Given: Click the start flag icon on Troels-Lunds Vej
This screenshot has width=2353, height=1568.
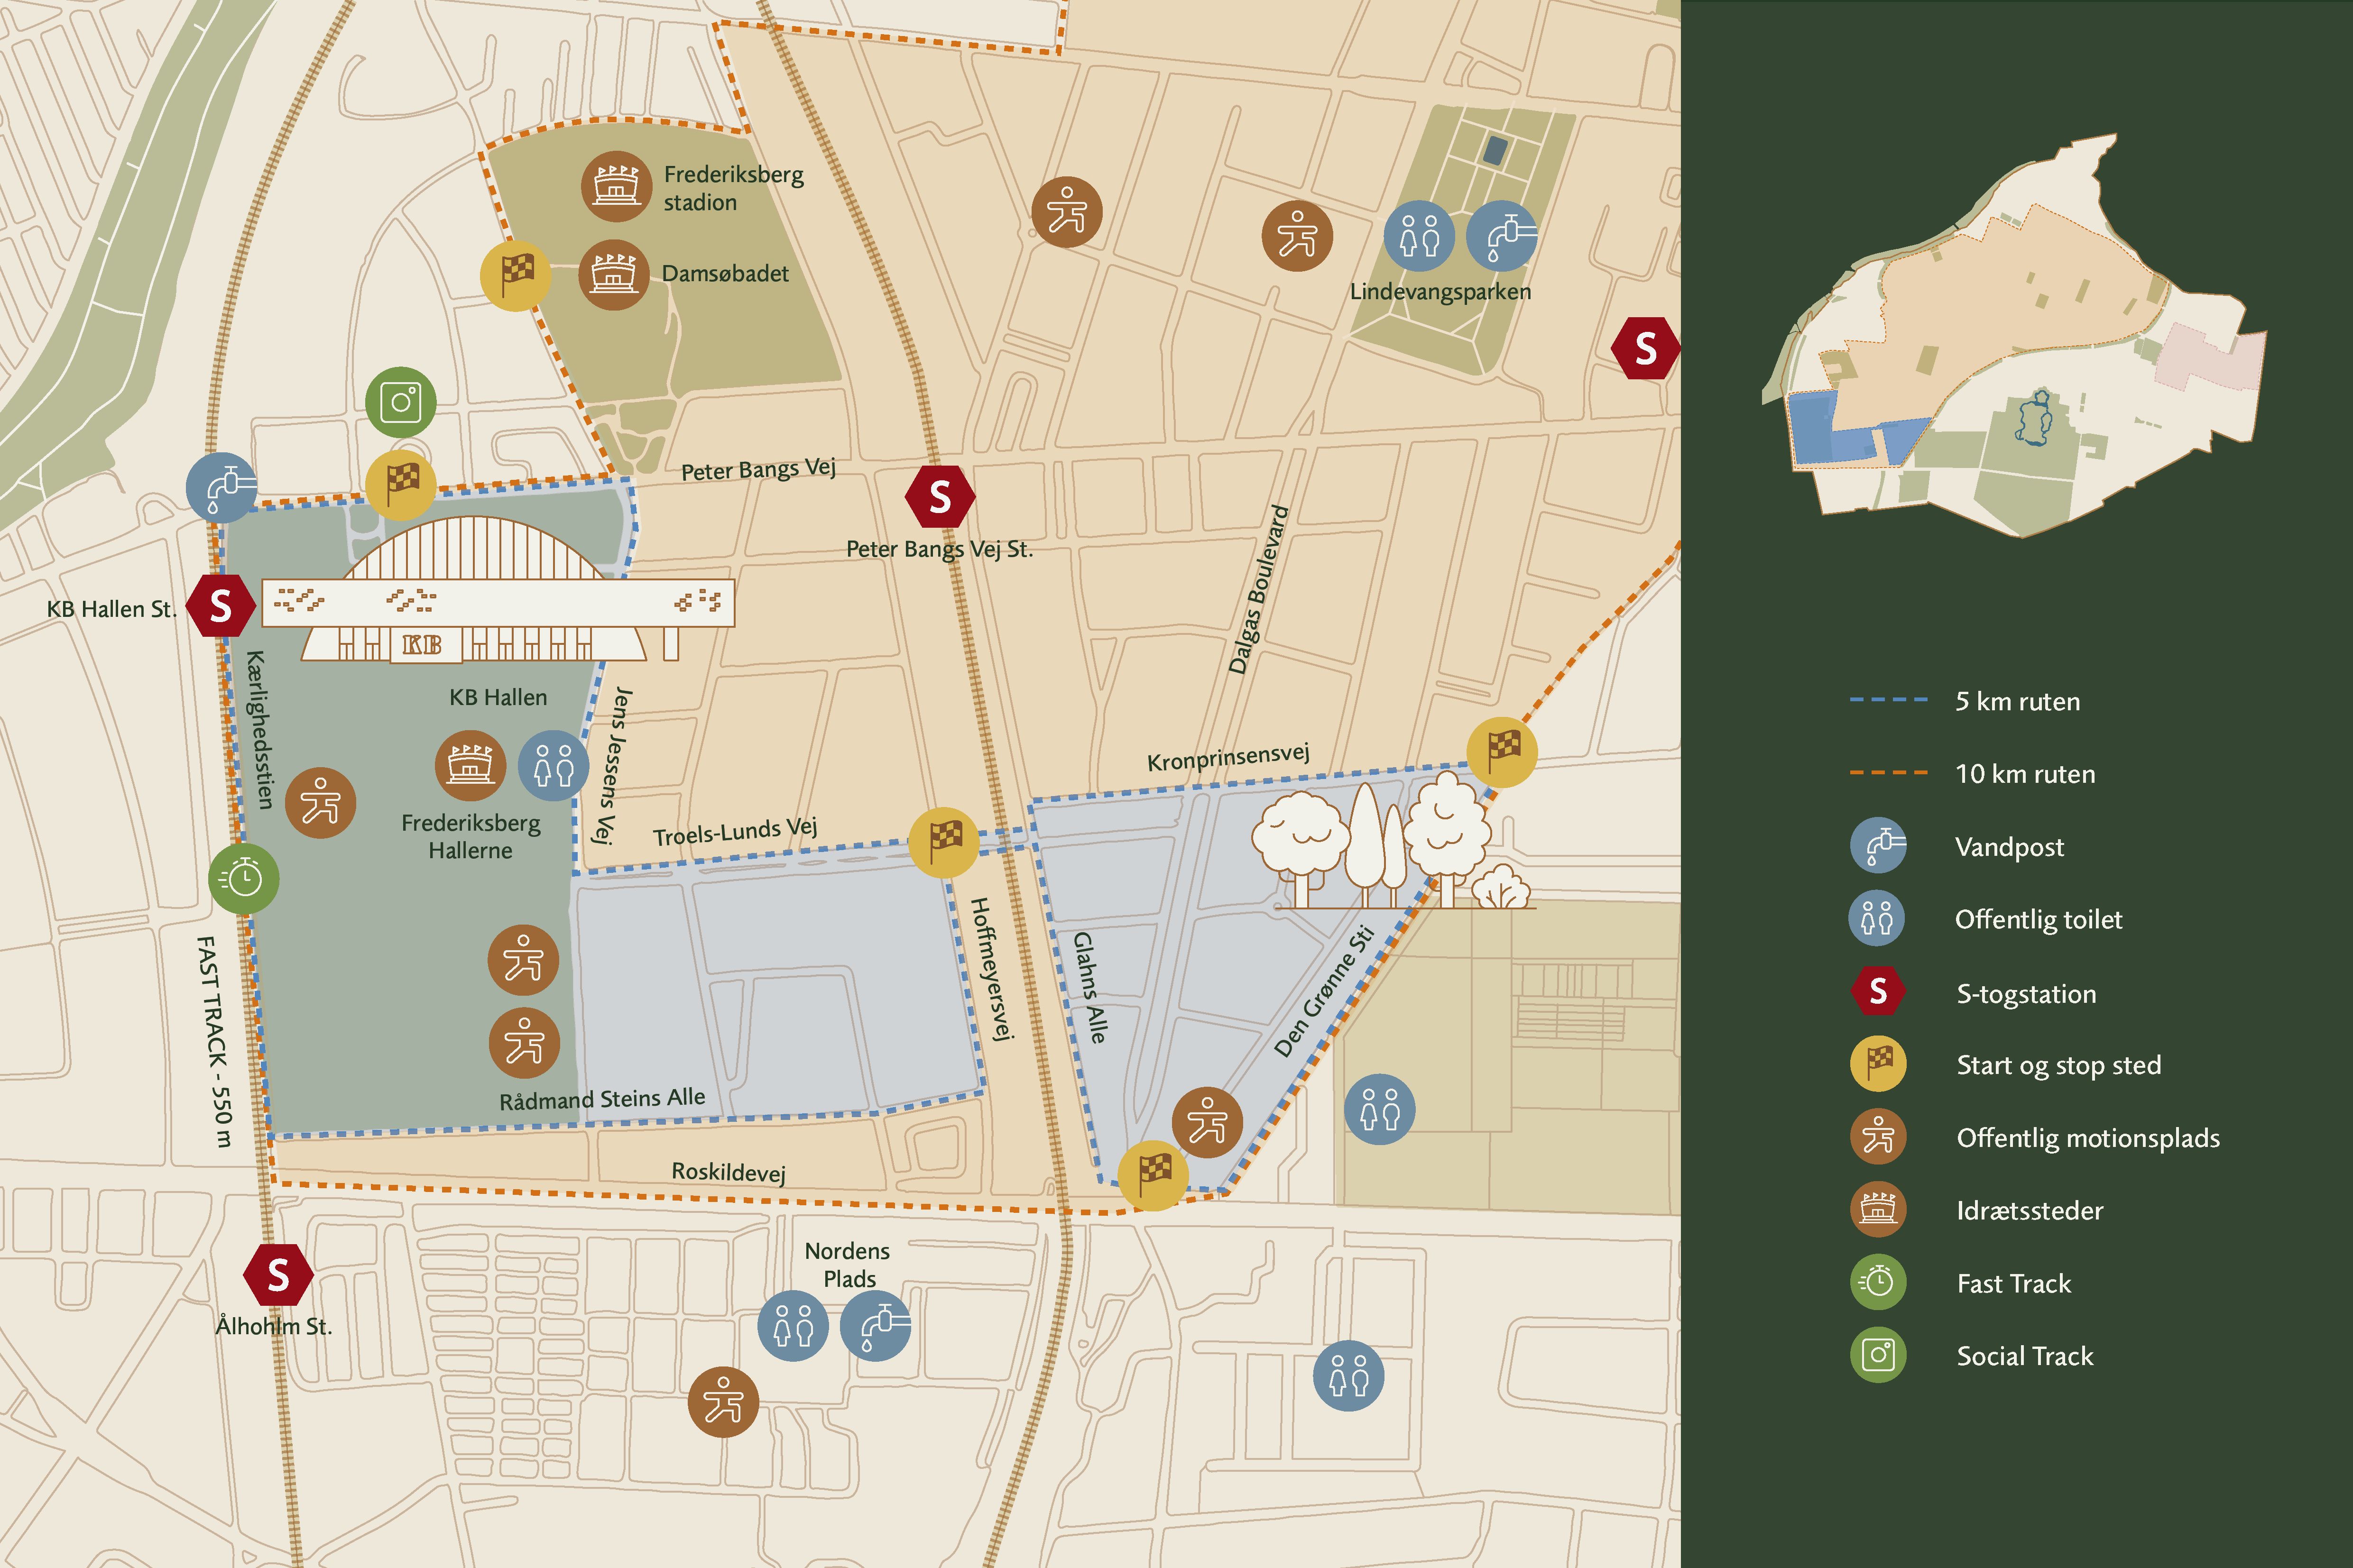Looking at the screenshot, I should pos(943,842).
